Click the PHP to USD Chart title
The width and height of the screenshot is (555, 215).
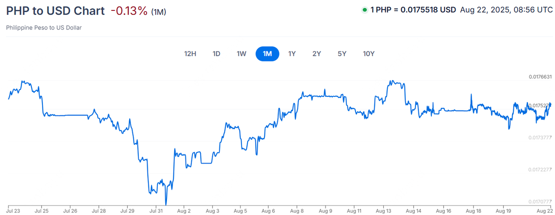tap(55, 11)
